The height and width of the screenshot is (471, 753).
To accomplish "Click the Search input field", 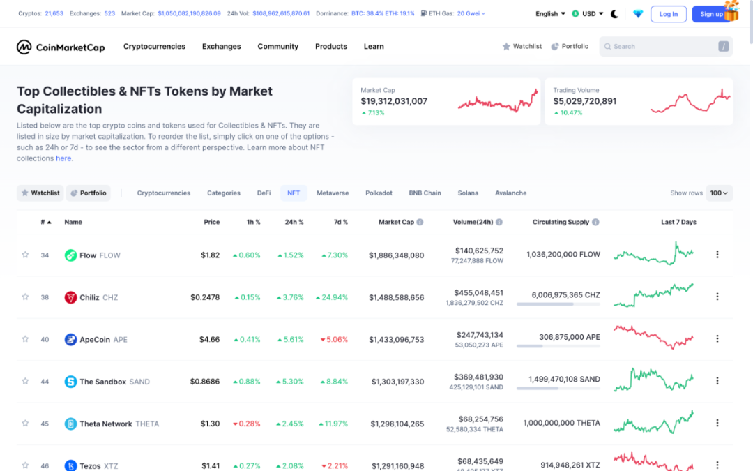I will [x=666, y=47].
